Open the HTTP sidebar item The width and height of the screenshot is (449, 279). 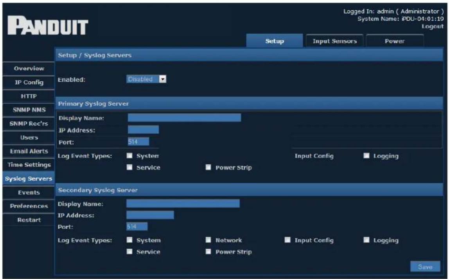pyautogui.click(x=29, y=96)
